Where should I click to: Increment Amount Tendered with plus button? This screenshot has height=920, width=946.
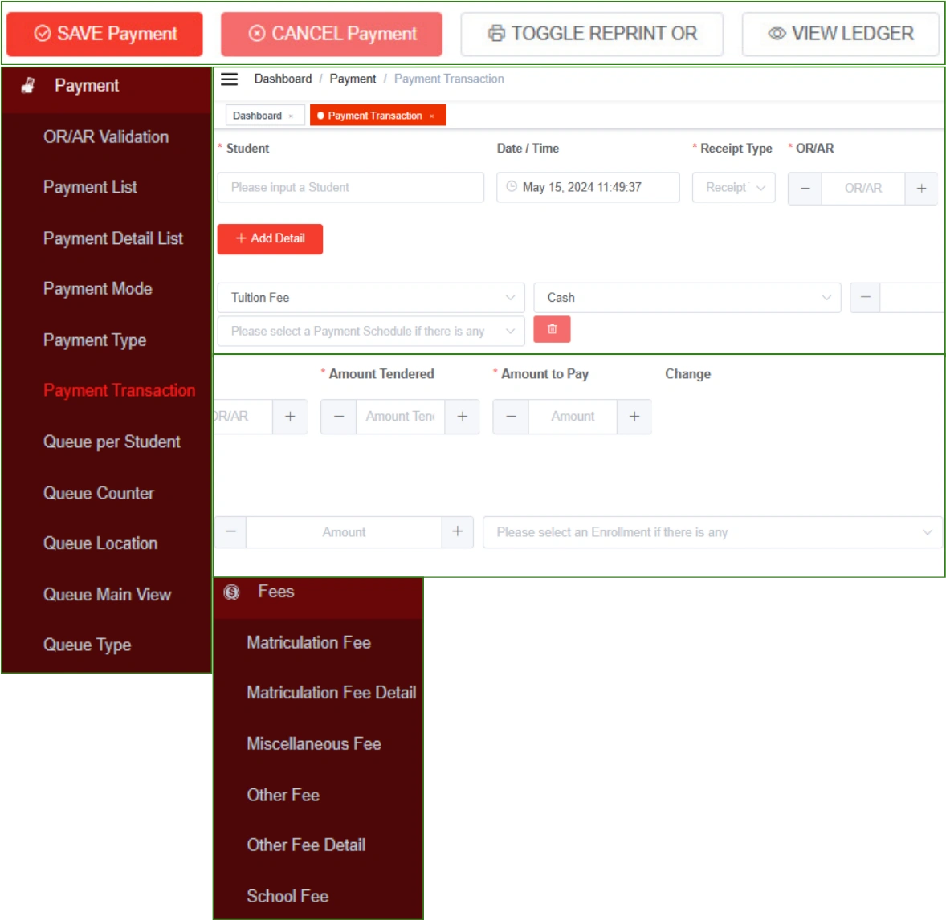(x=463, y=416)
